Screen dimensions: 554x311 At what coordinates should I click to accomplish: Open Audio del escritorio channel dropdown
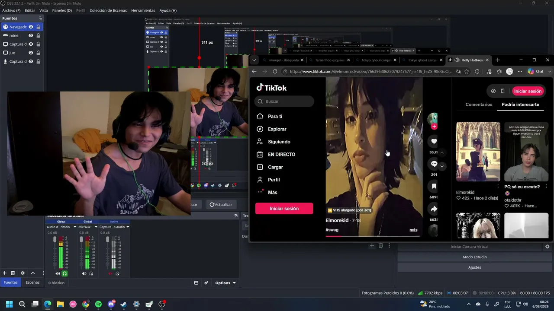click(75, 227)
